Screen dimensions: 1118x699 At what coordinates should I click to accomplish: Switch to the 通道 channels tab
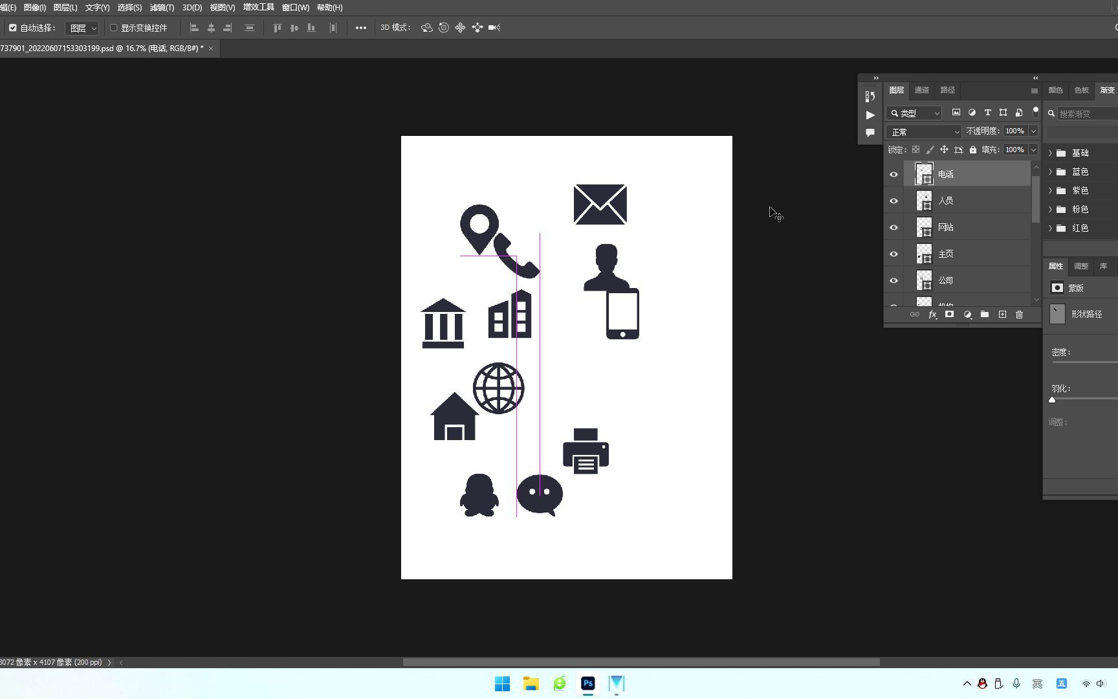click(921, 90)
